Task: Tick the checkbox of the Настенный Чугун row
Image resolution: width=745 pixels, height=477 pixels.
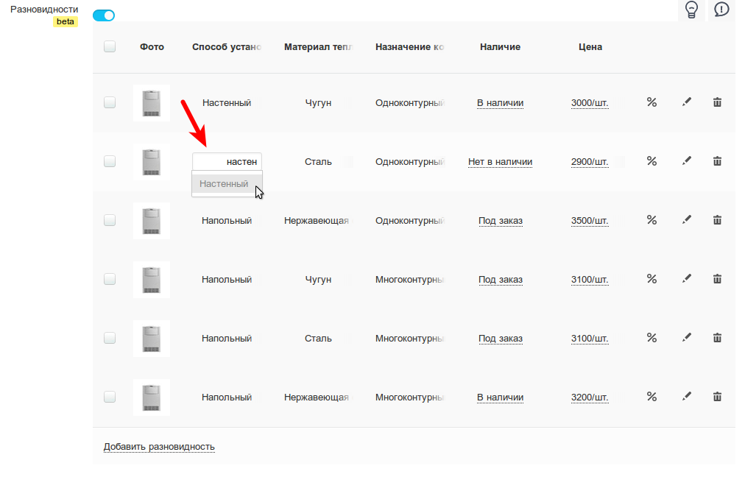Action: point(110,102)
